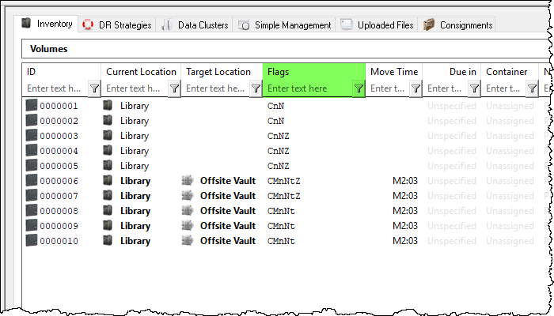Click the Offsite Vault icon for volume 0000006
The height and width of the screenshot is (316, 554).
point(188,180)
